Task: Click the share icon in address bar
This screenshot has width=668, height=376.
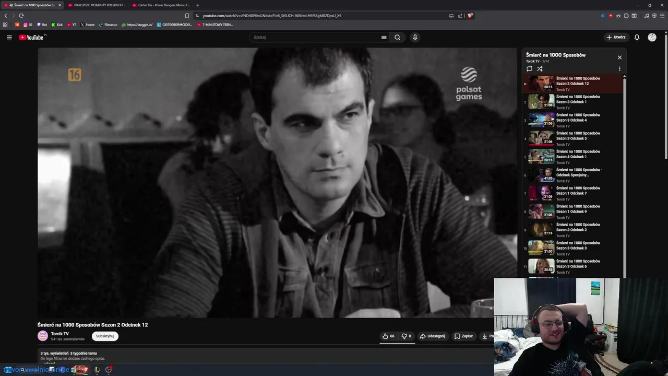Action: [x=460, y=16]
